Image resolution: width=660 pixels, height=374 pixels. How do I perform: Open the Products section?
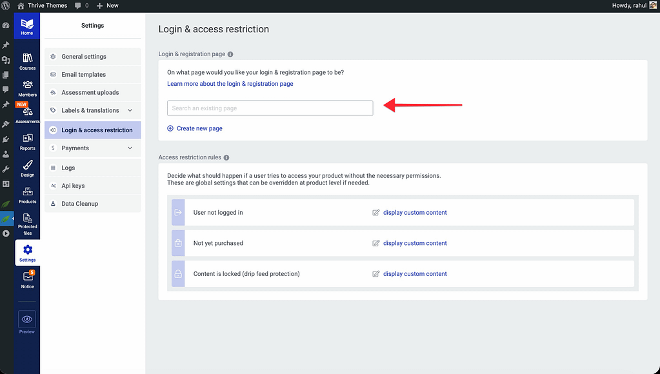coord(27,195)
